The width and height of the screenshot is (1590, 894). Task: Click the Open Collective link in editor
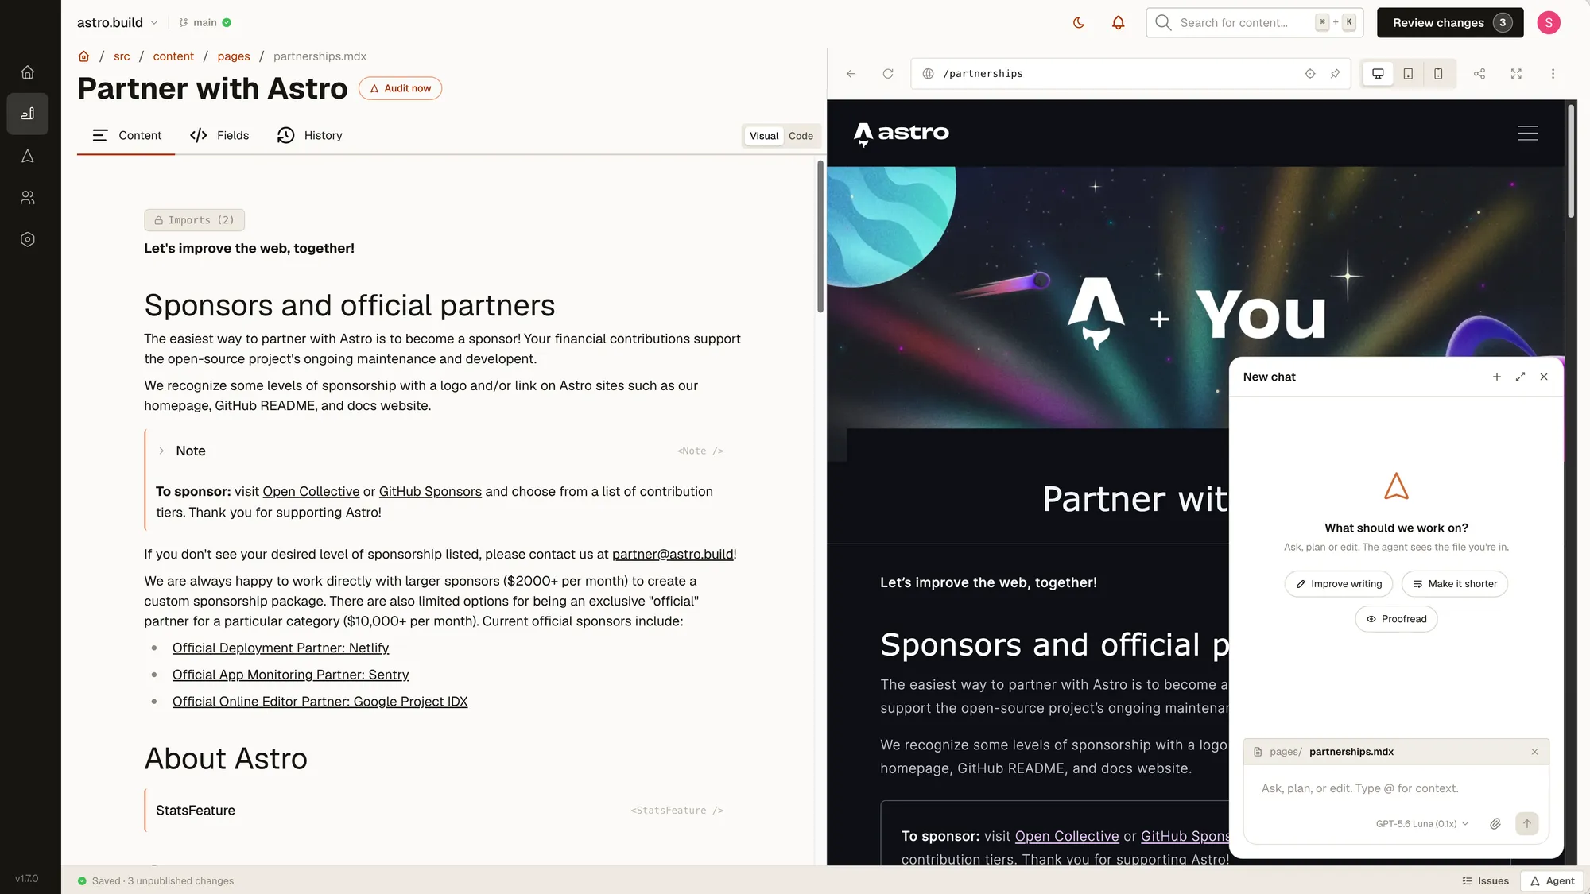[311, 492]
